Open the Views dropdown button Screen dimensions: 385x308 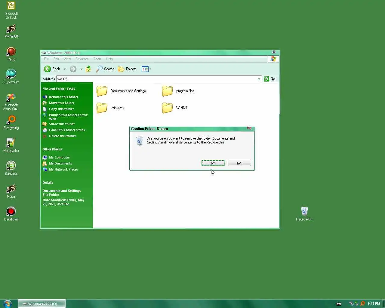(146, 69)
